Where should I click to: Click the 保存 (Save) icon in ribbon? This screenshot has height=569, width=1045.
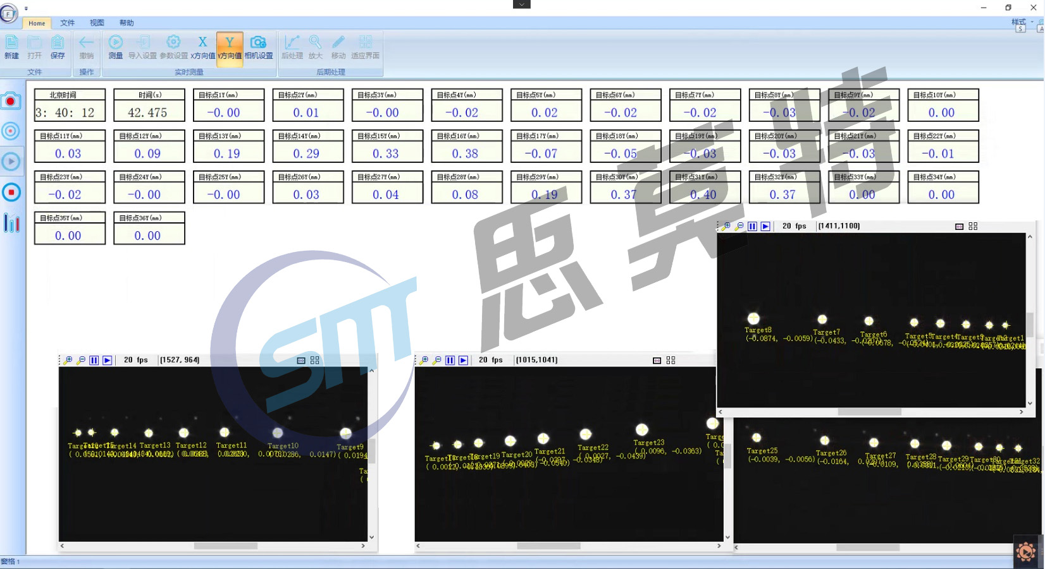58,47
